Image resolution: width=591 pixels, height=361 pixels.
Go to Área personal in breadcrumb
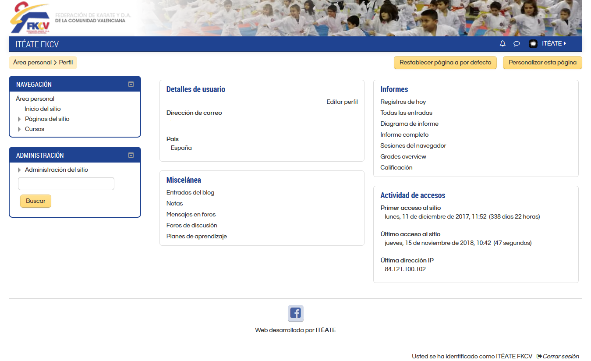[32, 63]
